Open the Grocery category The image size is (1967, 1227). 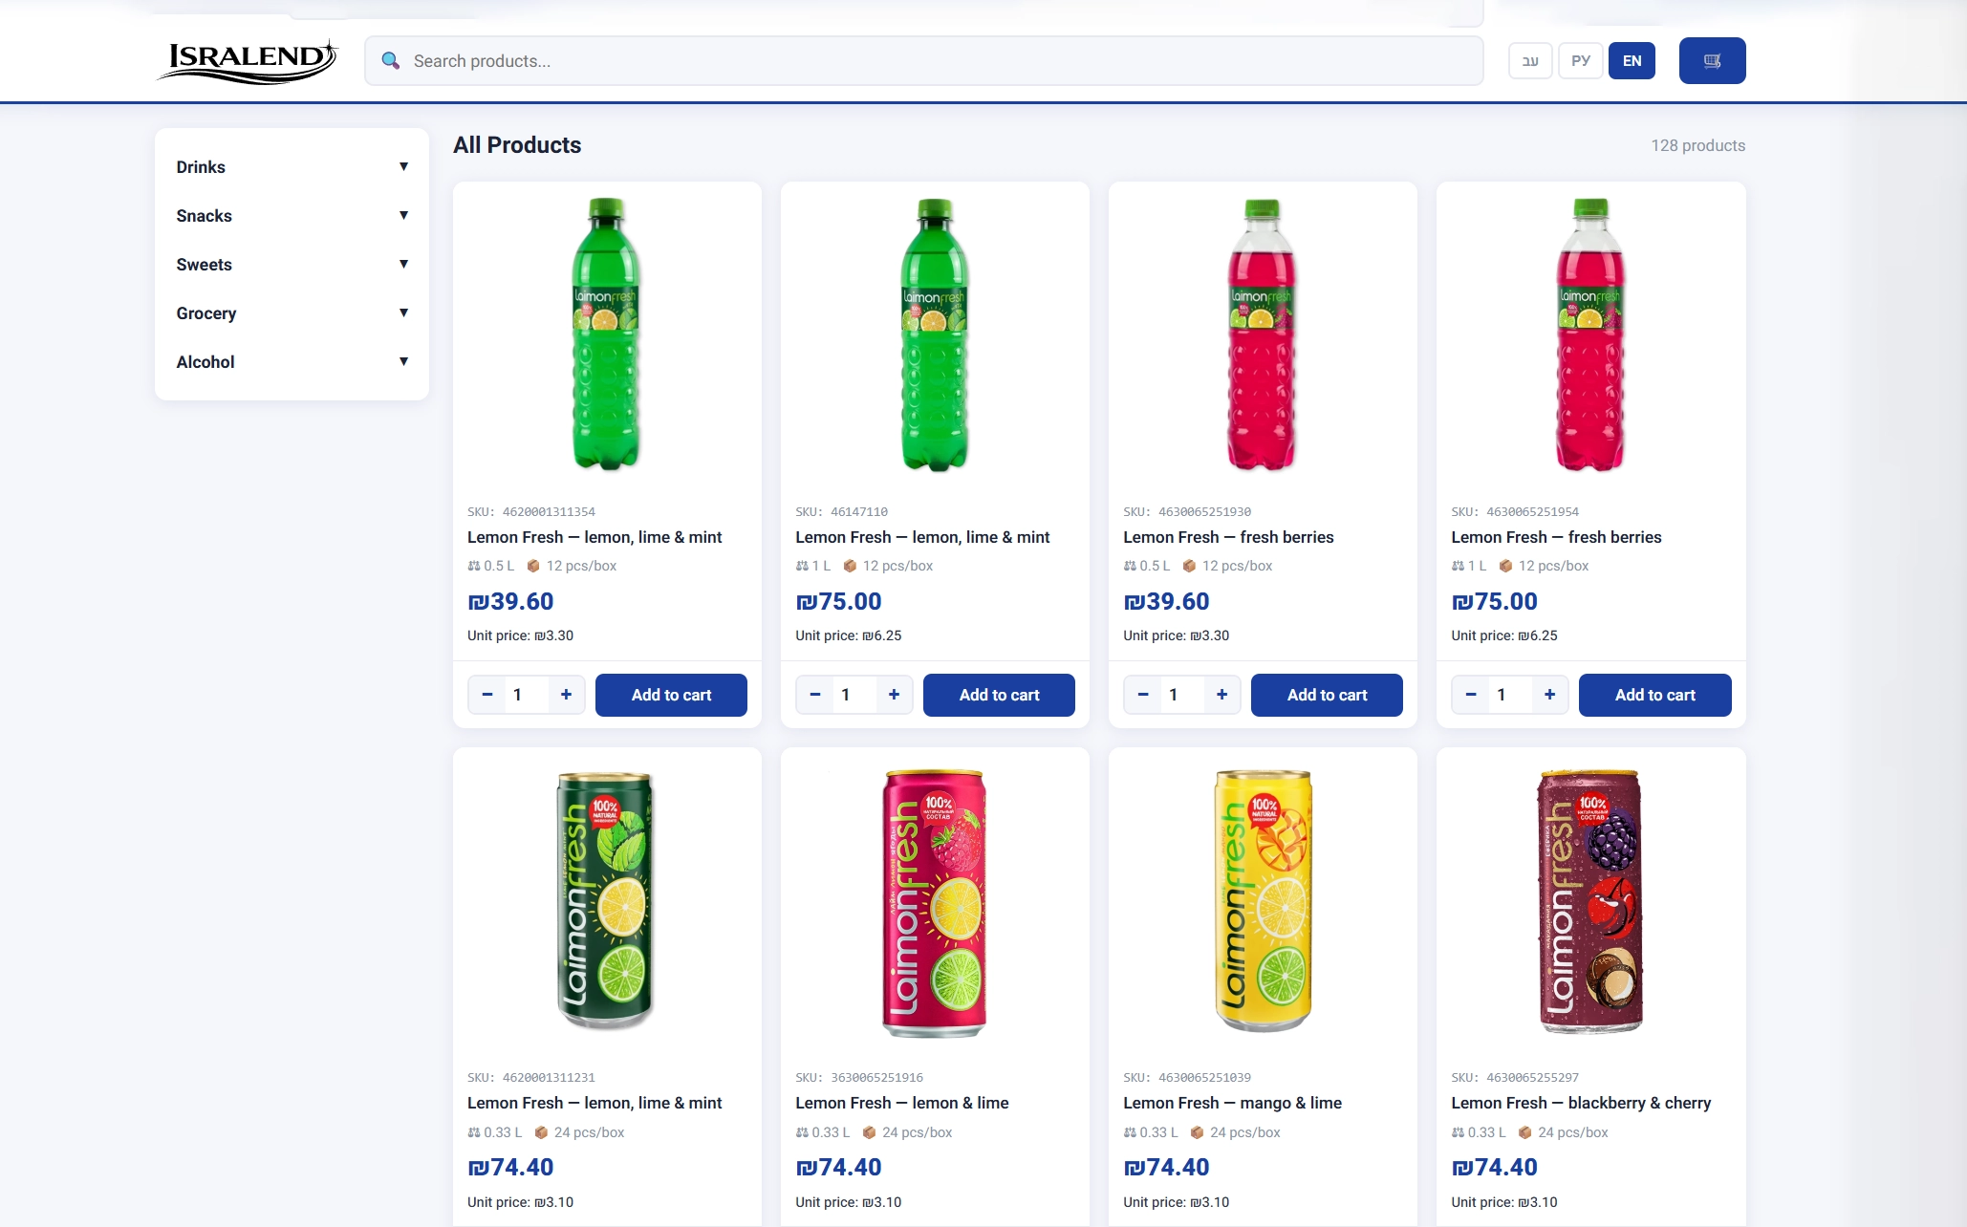click(x=292, y=313)
